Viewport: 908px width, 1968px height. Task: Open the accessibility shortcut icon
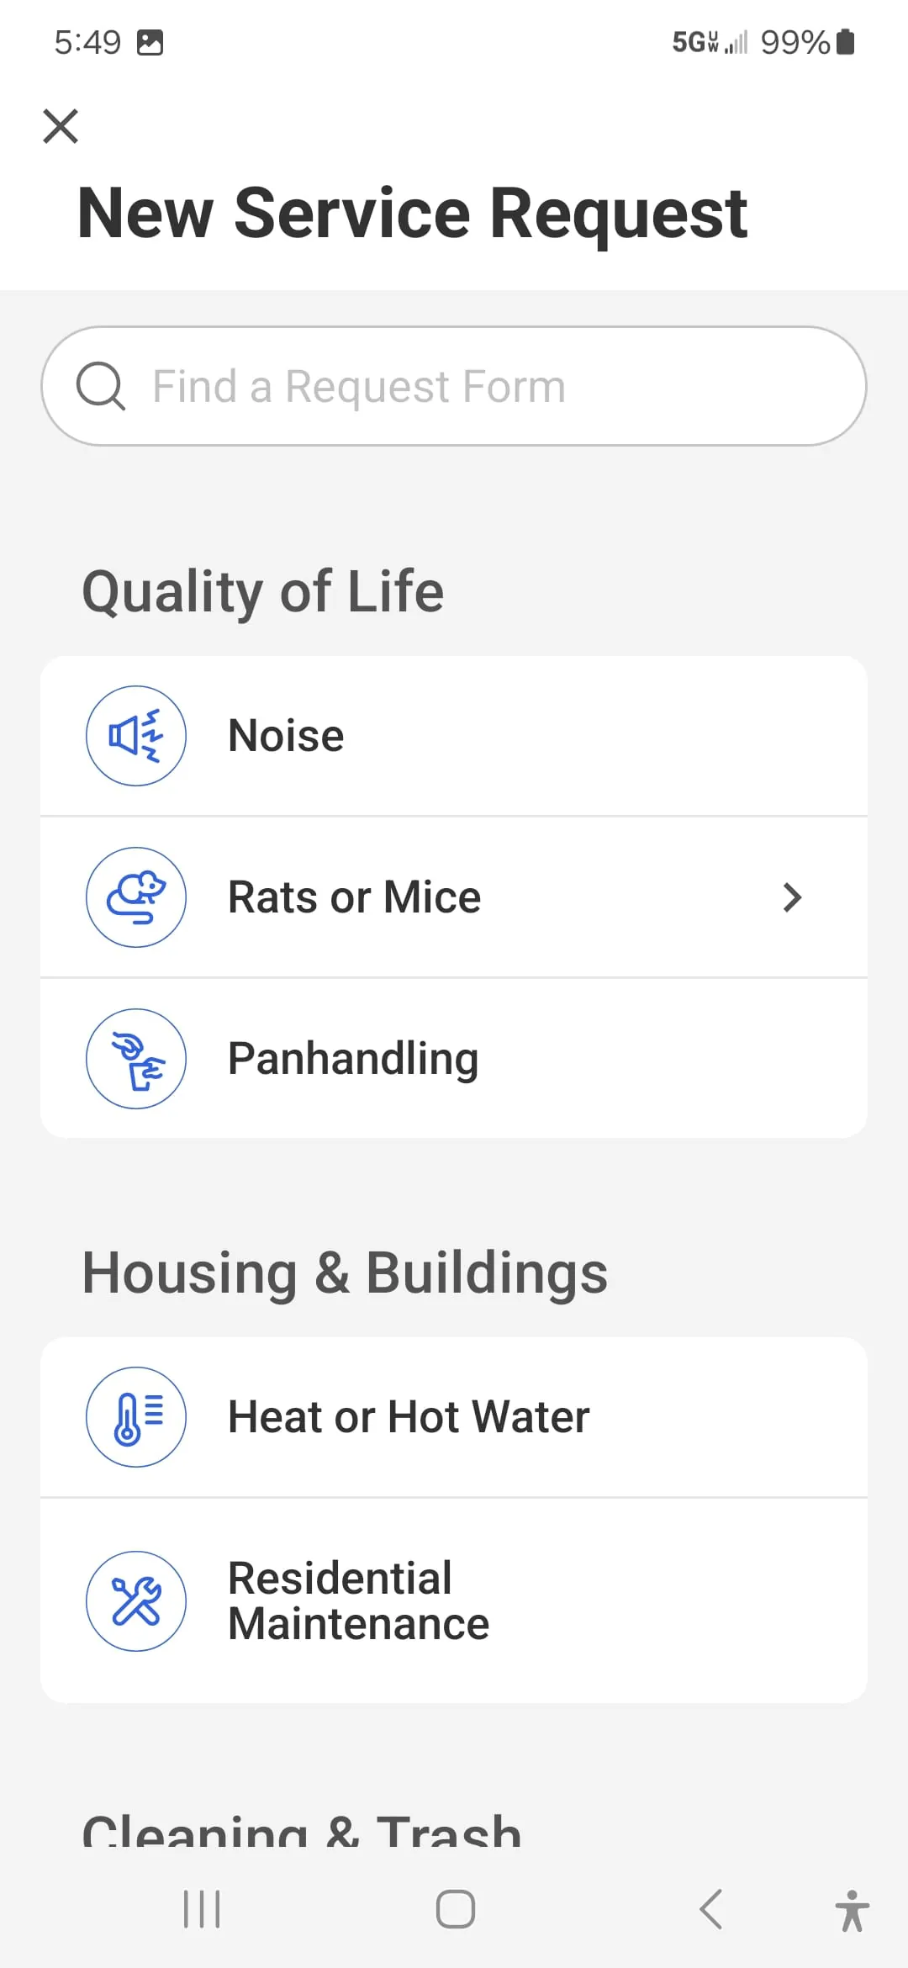pos(852,1910)
